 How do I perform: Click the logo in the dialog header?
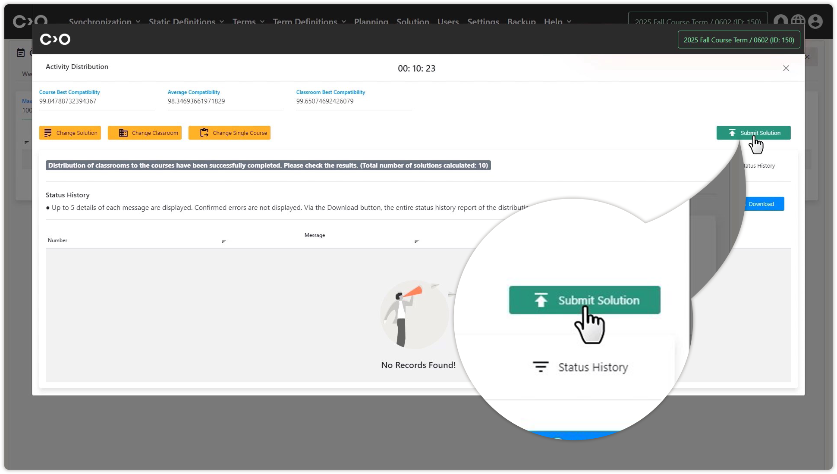pos(55,39)
